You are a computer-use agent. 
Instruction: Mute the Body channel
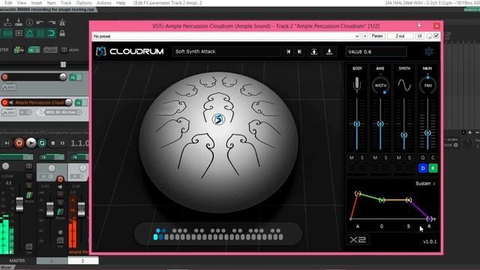(x=352, y=157)
